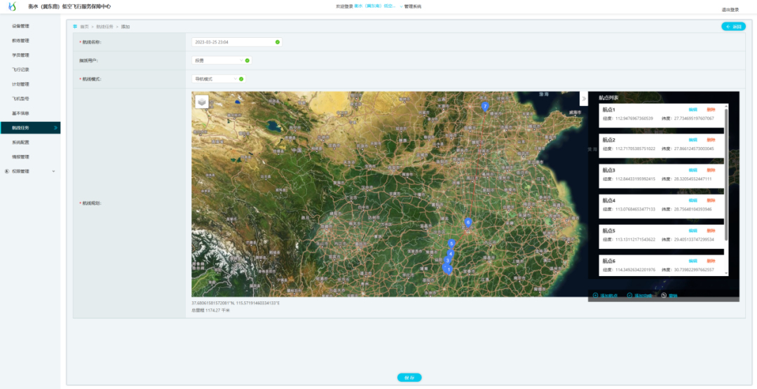The height and width of the screenshot is (389, 757).
Task: Click the breadcrumb menu toggle icon
Action: coord(75,27)
